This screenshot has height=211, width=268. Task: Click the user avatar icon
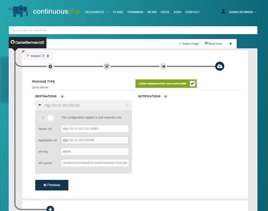pyautogui.click(x=223, y=12)
